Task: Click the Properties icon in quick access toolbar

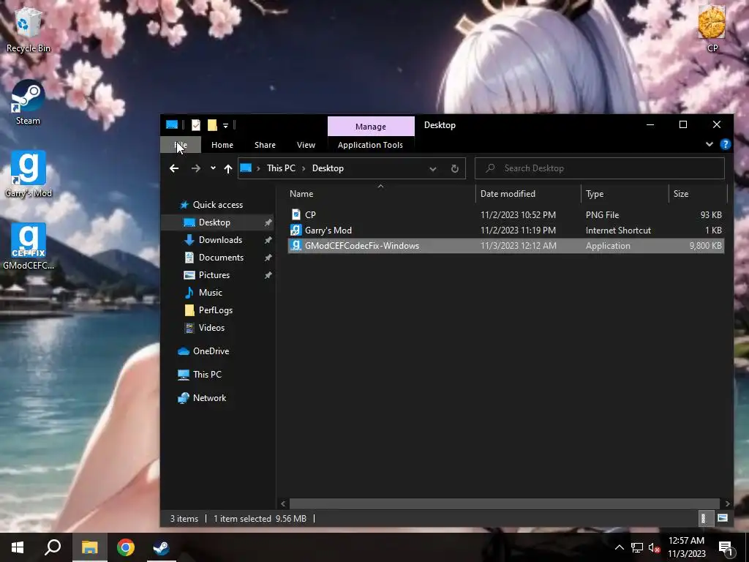Action: pyautogui.click(x=196, y=125)
